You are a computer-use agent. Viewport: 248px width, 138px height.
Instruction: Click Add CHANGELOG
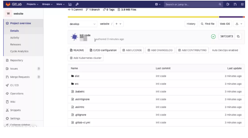click(x=160, y=50)
